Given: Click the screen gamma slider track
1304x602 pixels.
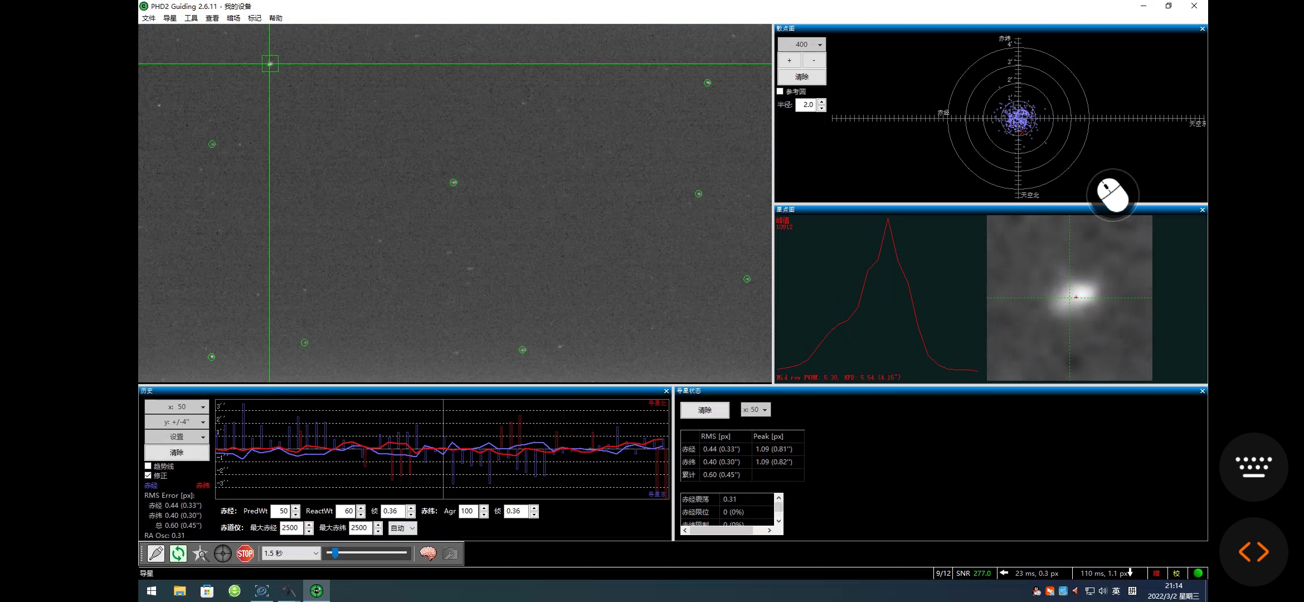Looking at the screenshot, I should coord(368,553).
